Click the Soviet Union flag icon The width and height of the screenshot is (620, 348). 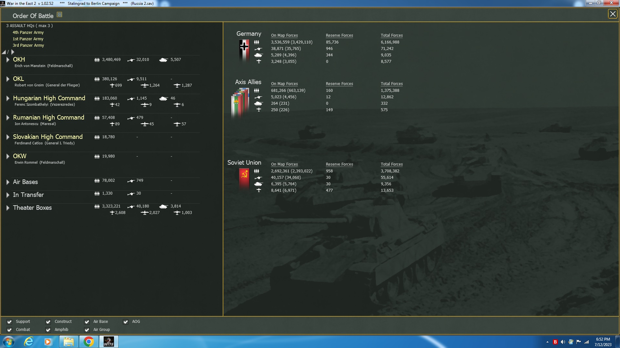click(244, 179)
